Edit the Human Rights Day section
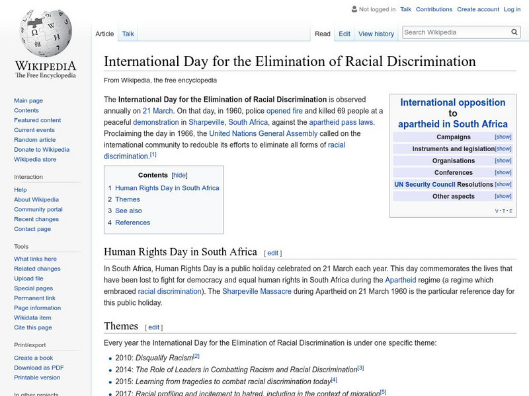 click(273, 253)
